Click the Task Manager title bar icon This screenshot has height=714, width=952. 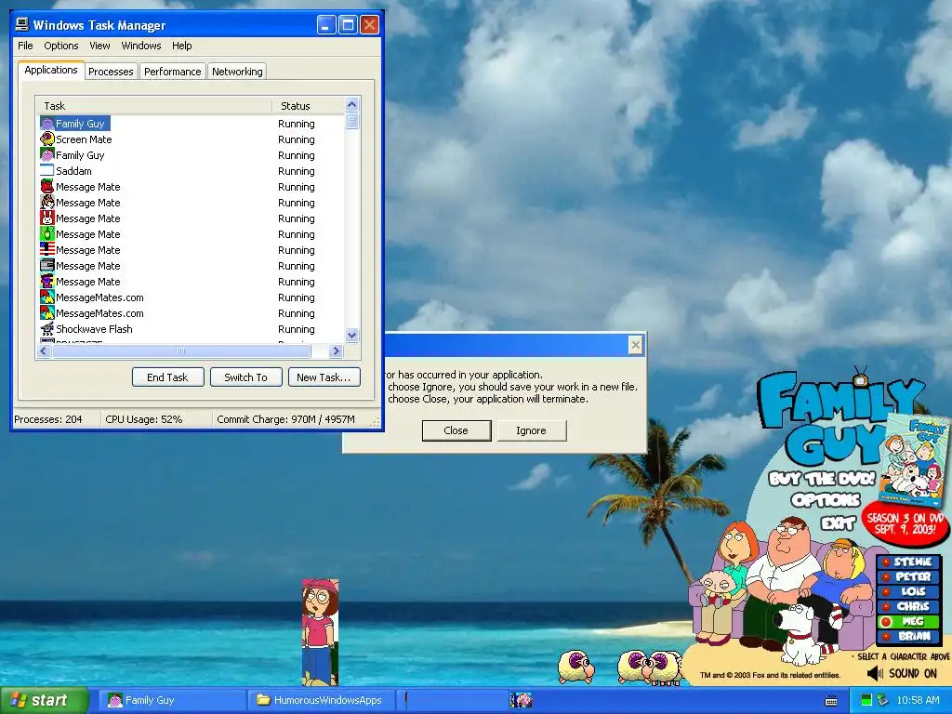pyautogui.click(x=22, y=24)
